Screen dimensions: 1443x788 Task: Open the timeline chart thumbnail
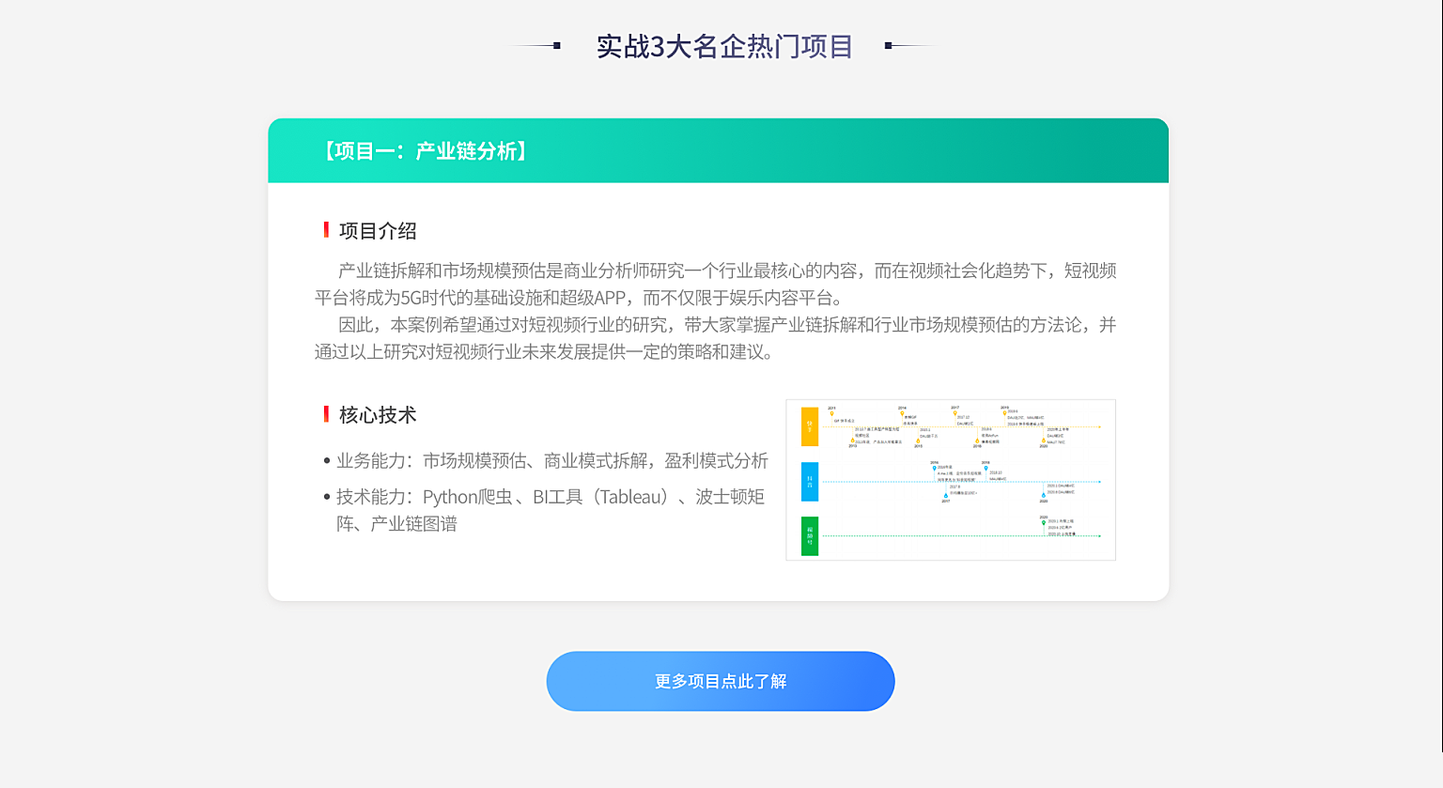tap(950, 479)
